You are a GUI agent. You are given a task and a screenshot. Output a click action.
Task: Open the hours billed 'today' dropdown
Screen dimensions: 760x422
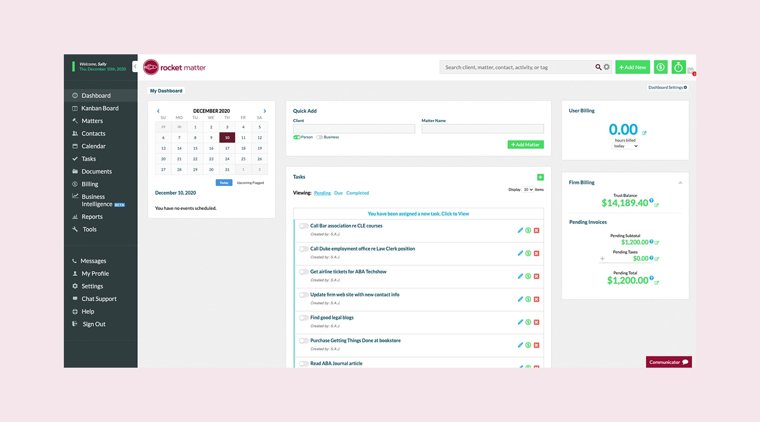[x=625, y=146]
